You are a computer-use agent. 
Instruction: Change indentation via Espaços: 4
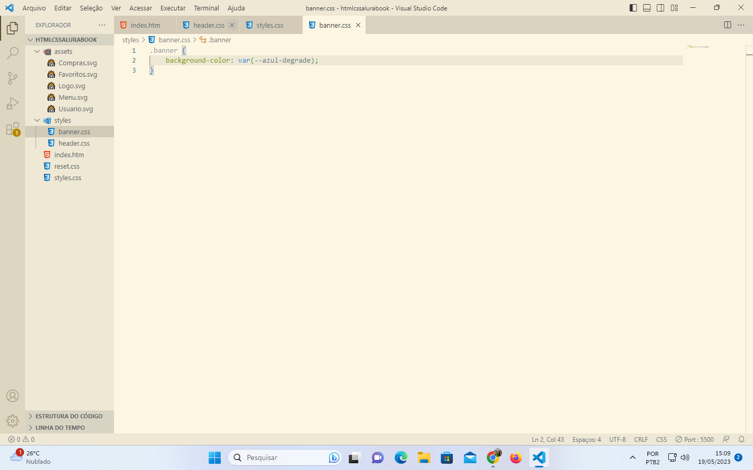(587, 439)
